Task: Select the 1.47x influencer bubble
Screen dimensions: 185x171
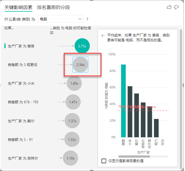Action: (x=73, y=102)
